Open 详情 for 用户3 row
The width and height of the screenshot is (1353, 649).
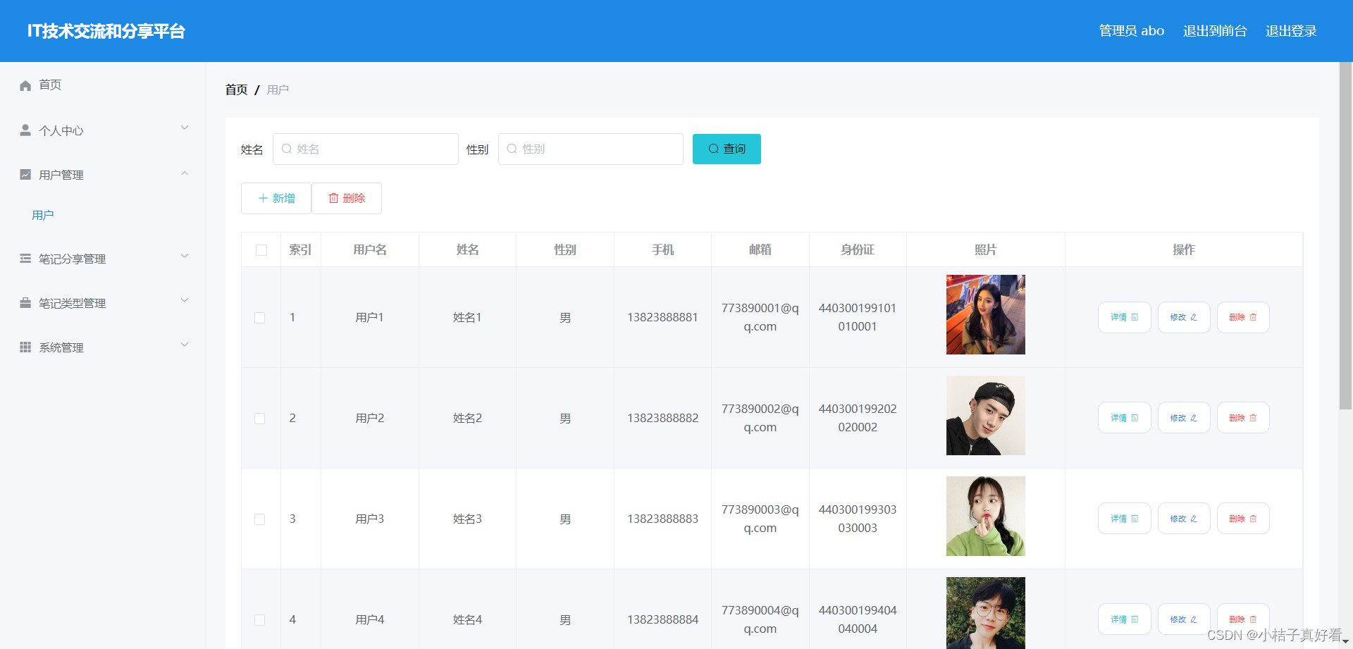pos(1124,519)
